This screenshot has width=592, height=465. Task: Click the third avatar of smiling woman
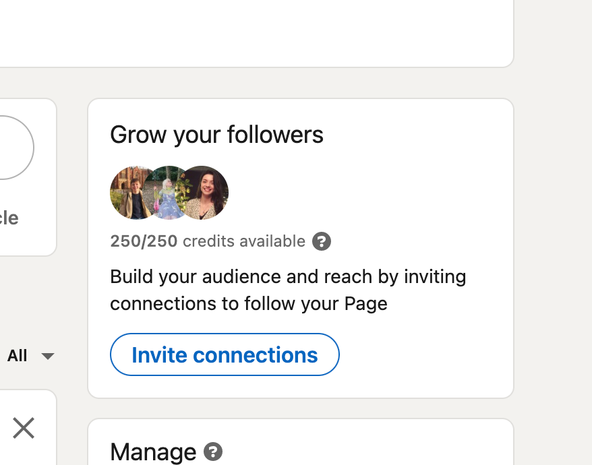click(205, 193)
